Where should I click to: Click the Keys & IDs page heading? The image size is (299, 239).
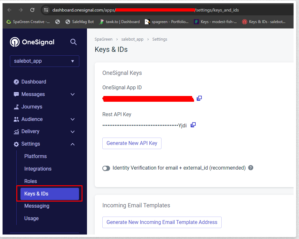point(111,50)
